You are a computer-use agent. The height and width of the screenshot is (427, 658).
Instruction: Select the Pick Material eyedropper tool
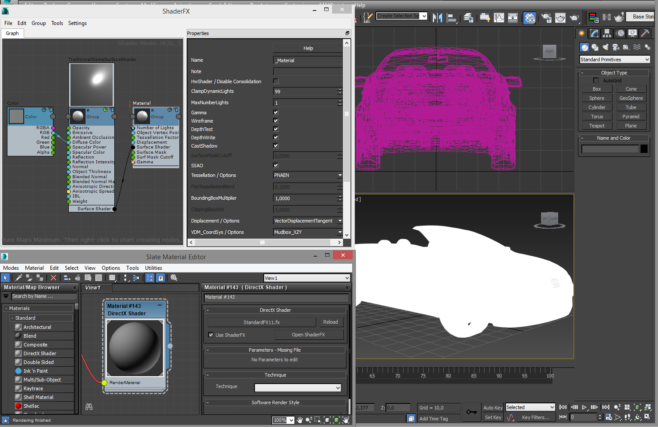tap(19, 278)
